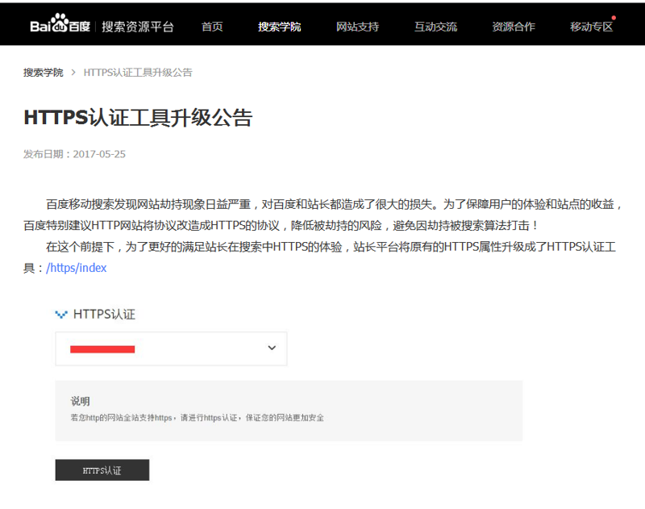
Task: Click the article title HTTPS认证工具升级公告
Action: (138, 118)
